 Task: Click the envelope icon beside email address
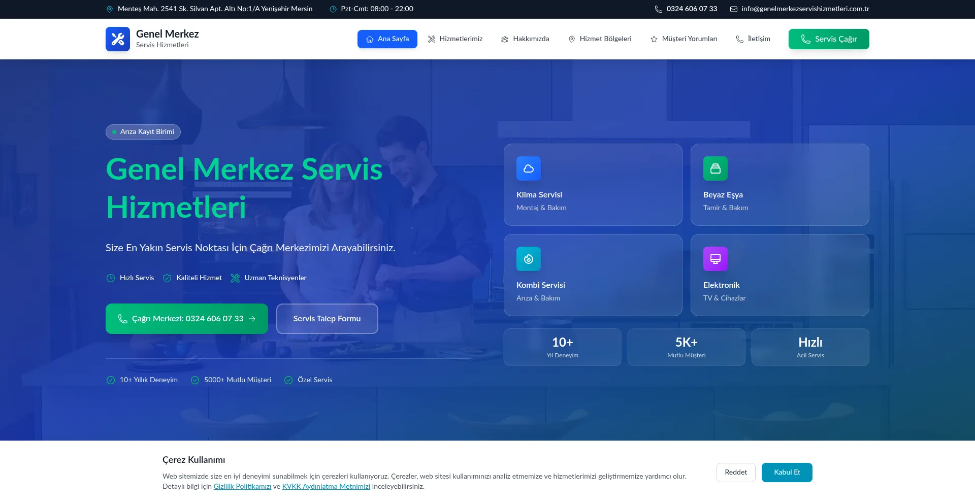[x=733, y=9]
